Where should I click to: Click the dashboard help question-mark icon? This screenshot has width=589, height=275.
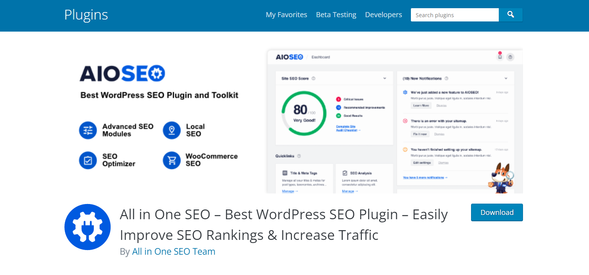tap(510, 57)
